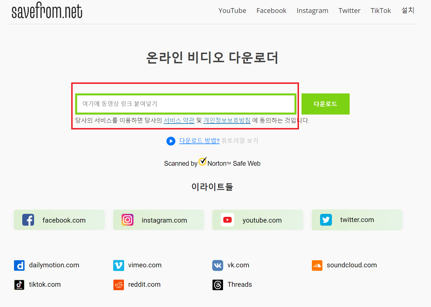
Task: Open the Threads link text
Action: point(240,284)
